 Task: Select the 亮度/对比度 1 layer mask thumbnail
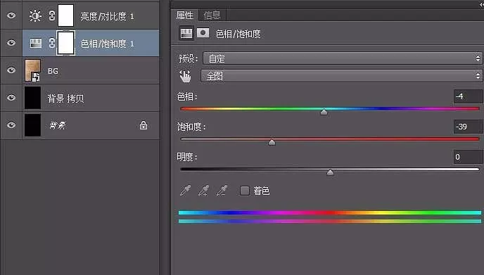point(65,15)
